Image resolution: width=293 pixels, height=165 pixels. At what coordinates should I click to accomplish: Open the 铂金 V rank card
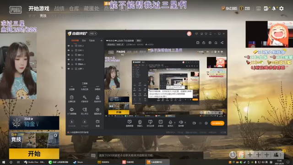coord(34,123)
